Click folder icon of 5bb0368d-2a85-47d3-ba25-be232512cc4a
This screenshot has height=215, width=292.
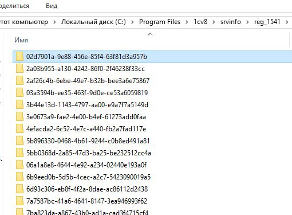[19, 153]
